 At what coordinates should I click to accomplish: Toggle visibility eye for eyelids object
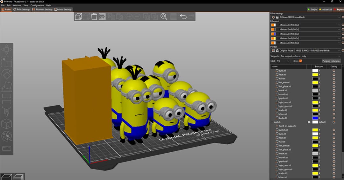309,122
